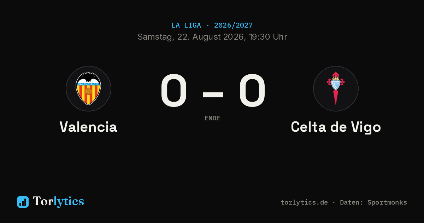Click the 19:30 Uhr kickoff time
The width and height of the screenshot is (424, 223).
pos(268,37)
